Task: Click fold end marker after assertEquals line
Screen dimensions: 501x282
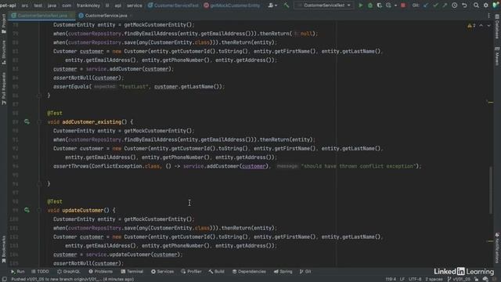Action: [39, 96]
